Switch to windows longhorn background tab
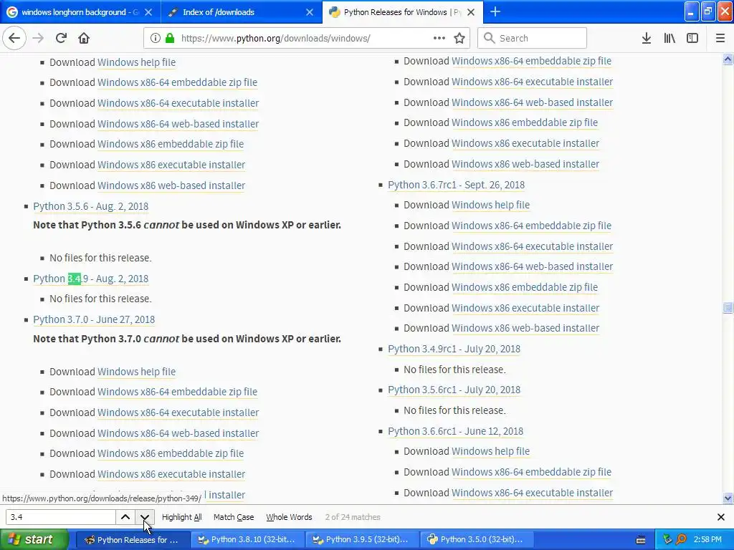Image resolution: width=734 pixels, height=550 pixels. click(80, 12)
